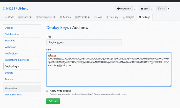The image size is (180, 108).
Task: Click the repository book icon beside bili123
Action: coord(4,8)
